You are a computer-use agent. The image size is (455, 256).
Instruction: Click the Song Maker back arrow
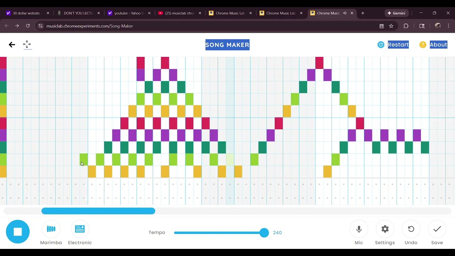click(x=12, y=44)
